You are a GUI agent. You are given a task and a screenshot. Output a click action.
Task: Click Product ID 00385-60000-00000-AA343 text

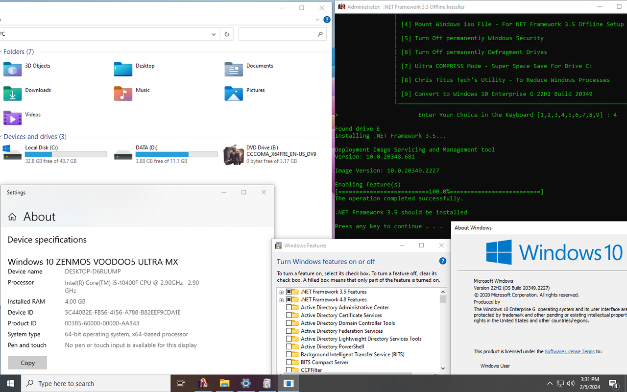click(102, 323)
